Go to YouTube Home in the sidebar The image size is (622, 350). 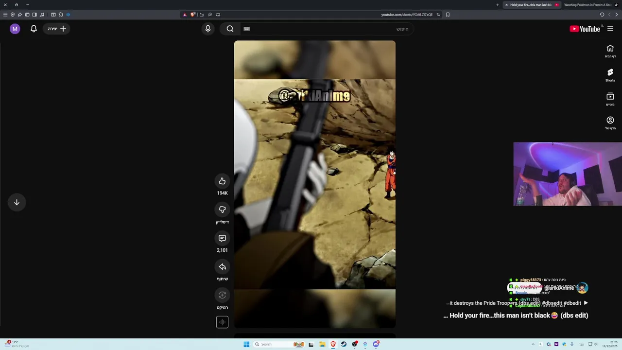coord(610,51)
